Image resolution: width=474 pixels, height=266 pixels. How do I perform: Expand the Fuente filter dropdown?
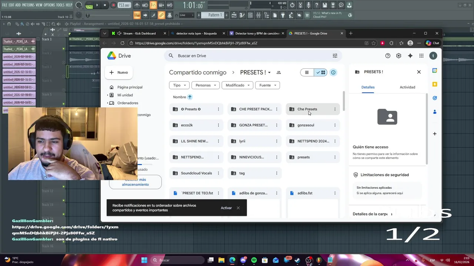click(267, 85)
